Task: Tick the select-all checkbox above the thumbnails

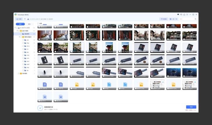Action: (38, 23)
